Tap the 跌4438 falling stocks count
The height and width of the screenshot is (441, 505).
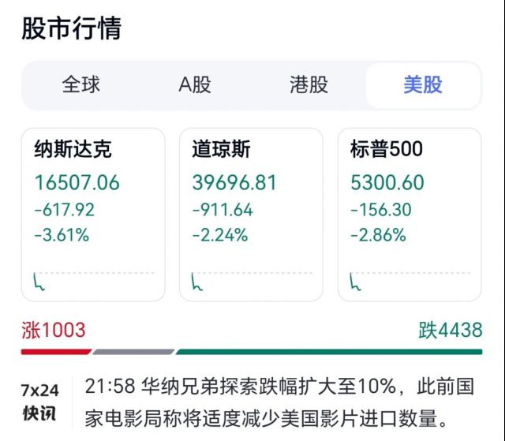(451, 331)
